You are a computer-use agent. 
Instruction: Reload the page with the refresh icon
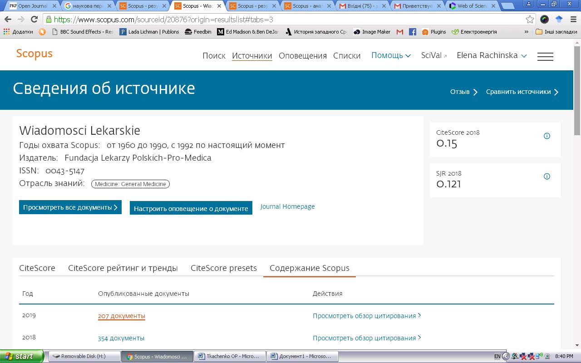coord(34,20)
